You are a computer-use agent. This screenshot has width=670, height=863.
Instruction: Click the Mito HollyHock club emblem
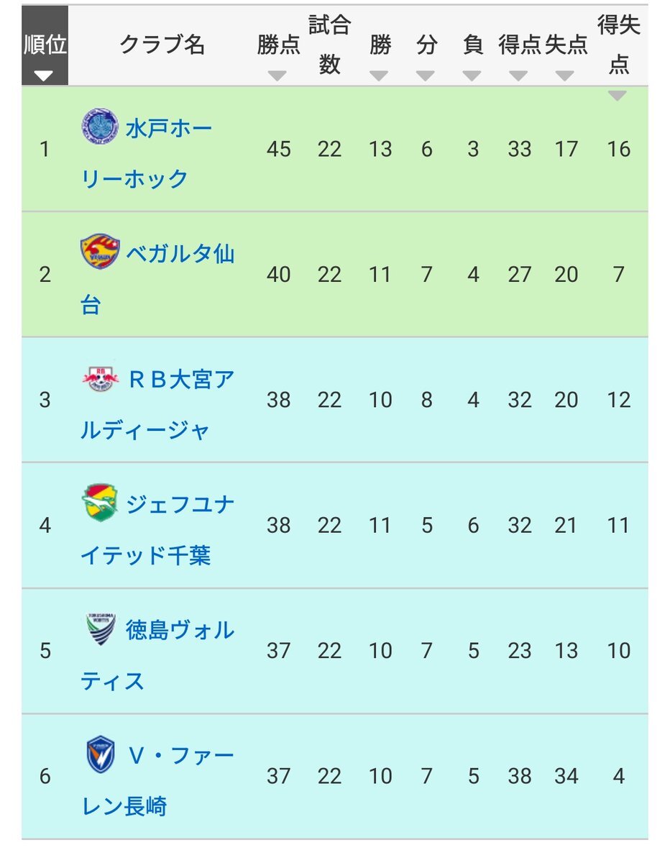[98, 127]
